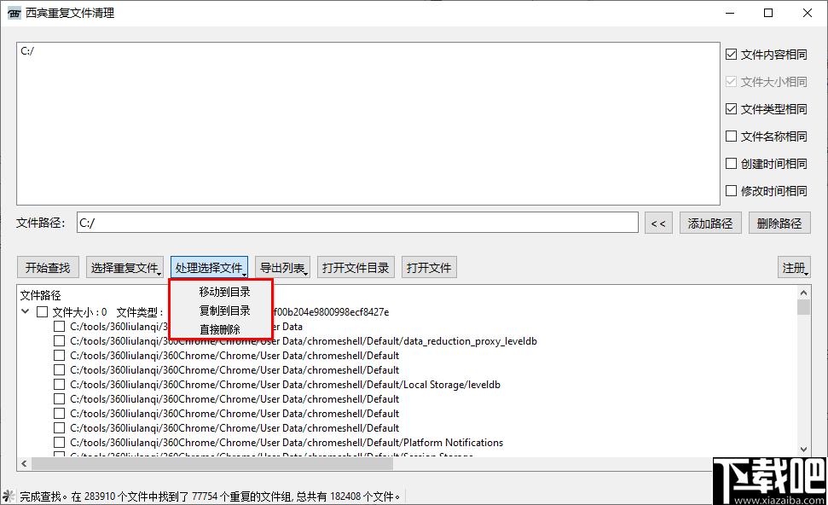Click the vertical scrollbar thumb in results
This screenshot has height=505, width=828.
(803, 307)
